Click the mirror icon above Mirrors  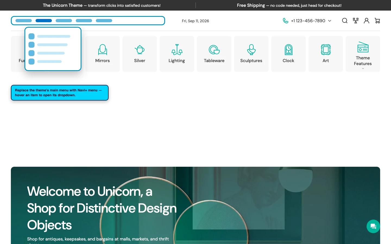[102, 50]
